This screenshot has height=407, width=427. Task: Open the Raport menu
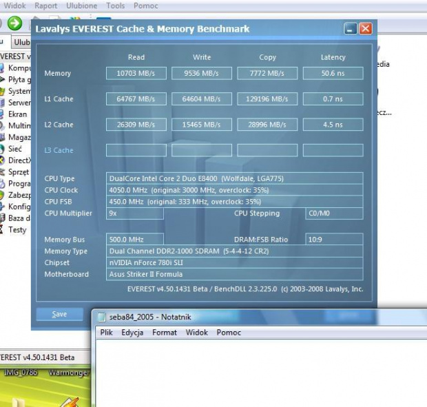(x=45, y=6)
